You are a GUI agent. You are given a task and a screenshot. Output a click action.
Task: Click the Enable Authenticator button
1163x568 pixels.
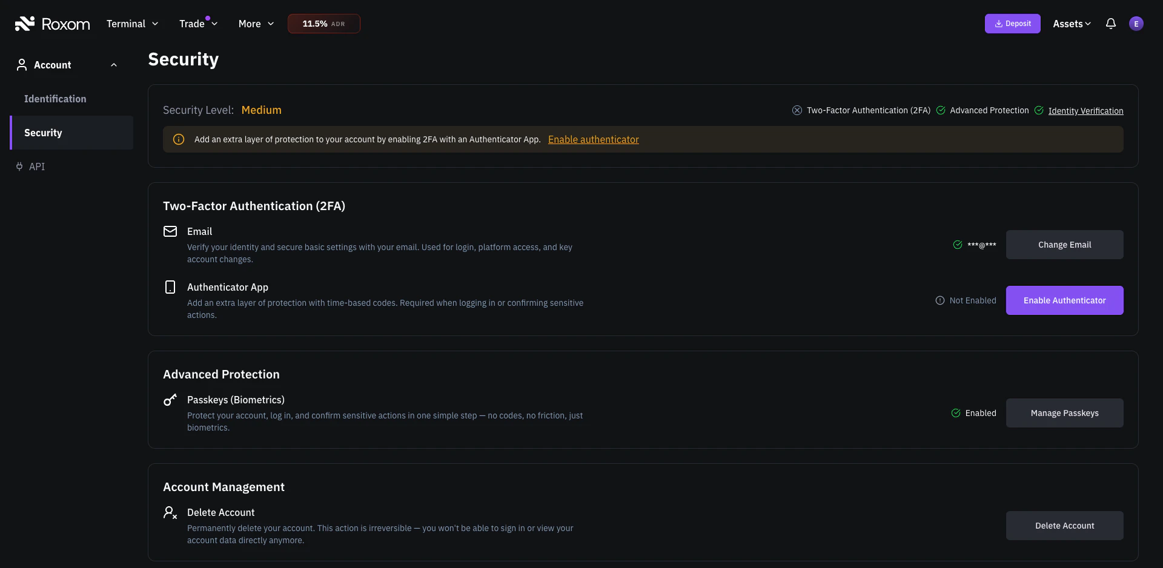[x=1064, y=300]
